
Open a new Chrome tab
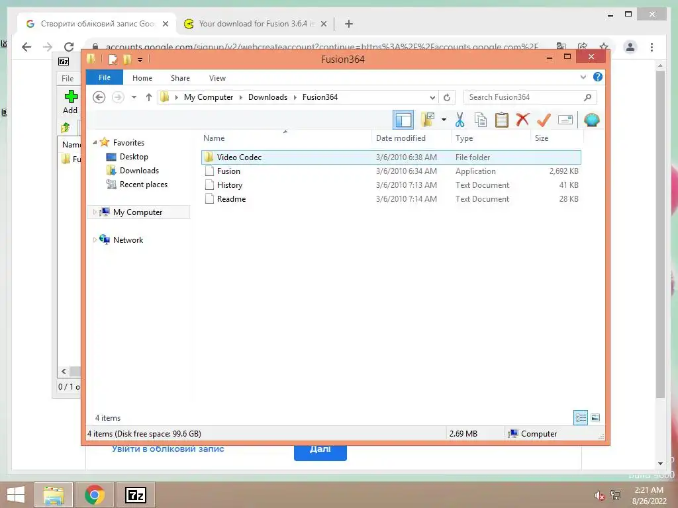click(x=349, y=24)
